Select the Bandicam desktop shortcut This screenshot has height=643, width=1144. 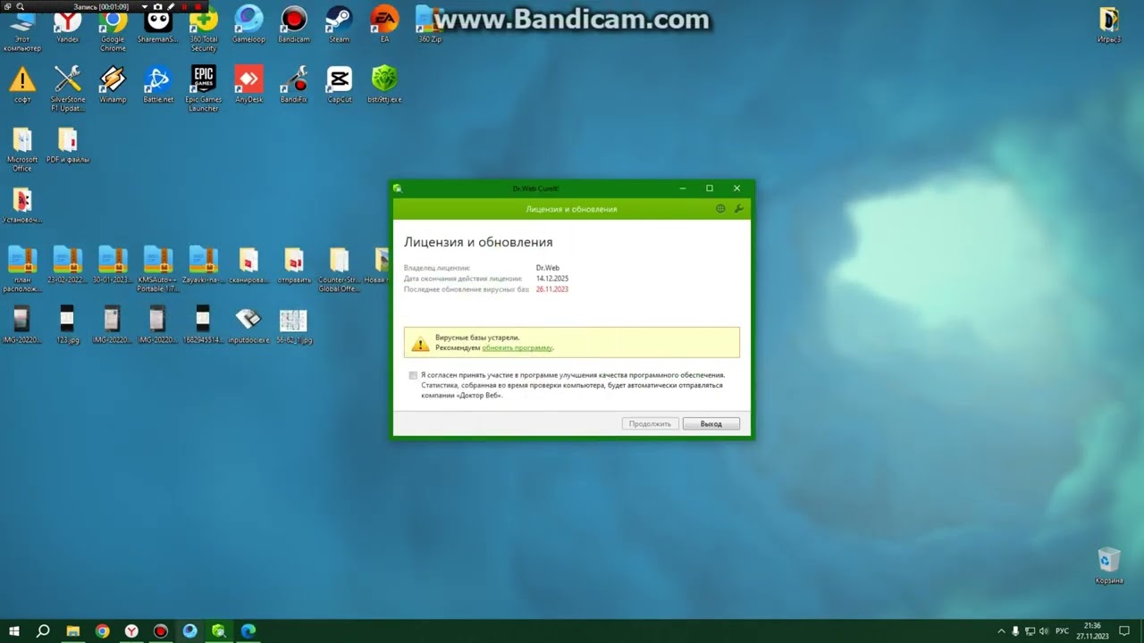294,24
